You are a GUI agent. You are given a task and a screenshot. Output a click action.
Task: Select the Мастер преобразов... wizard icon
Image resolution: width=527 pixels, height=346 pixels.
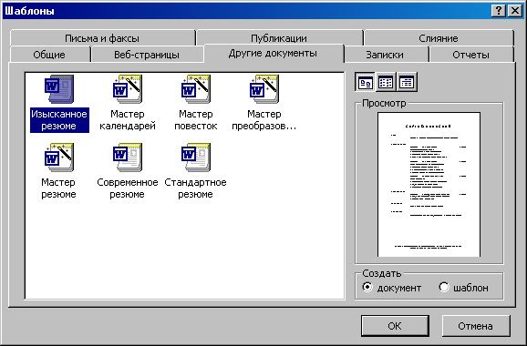264,89
